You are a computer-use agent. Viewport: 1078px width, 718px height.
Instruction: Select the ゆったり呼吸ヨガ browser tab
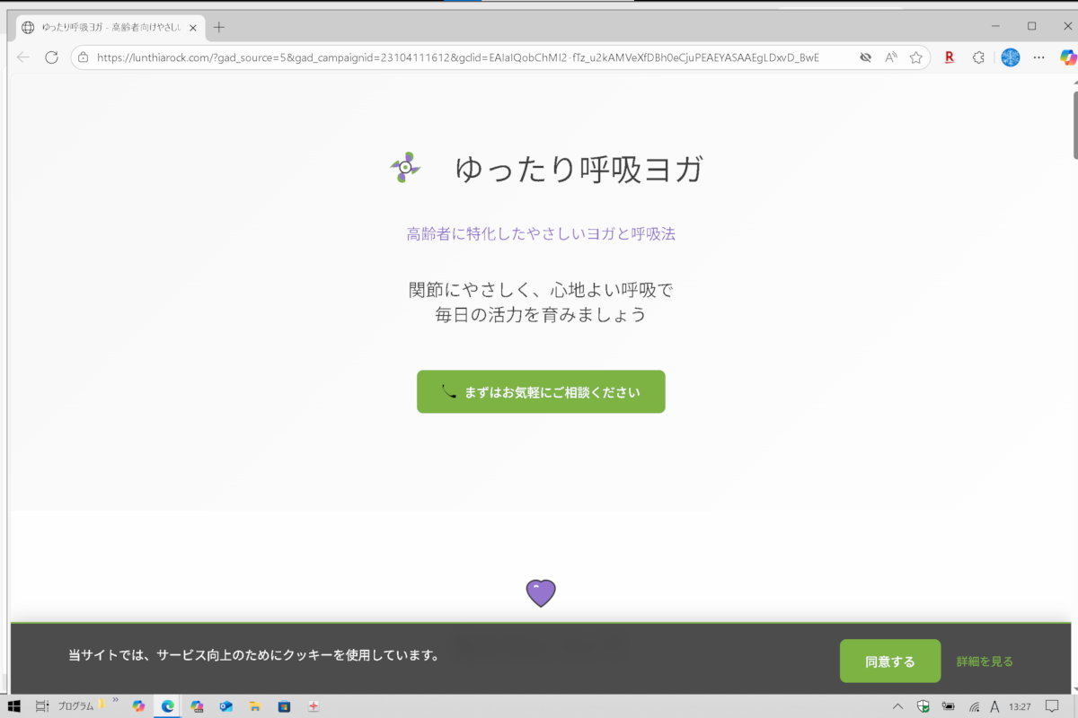(x=108, y=27)
